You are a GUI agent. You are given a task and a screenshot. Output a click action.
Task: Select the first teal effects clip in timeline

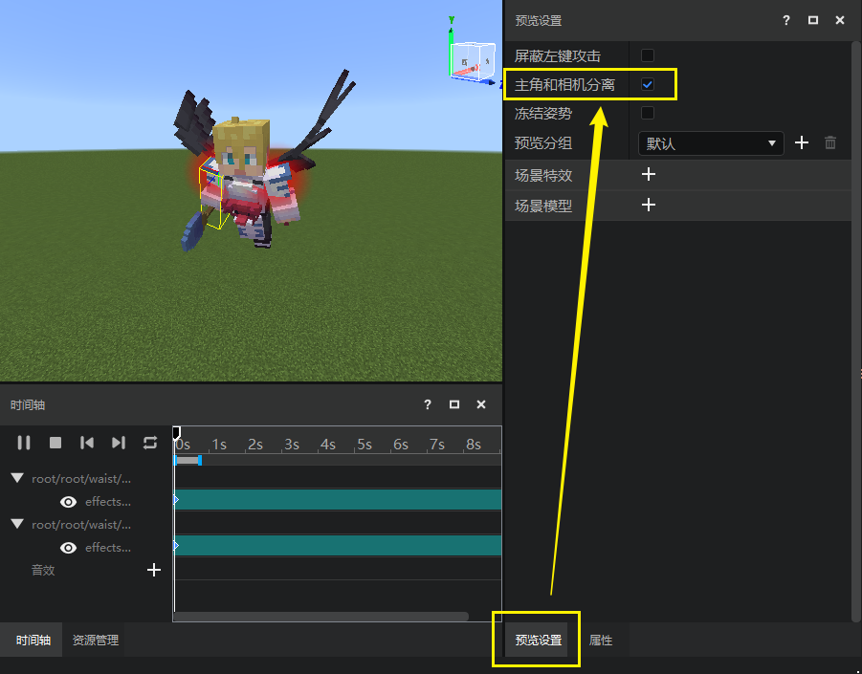[x=338, y=500]
